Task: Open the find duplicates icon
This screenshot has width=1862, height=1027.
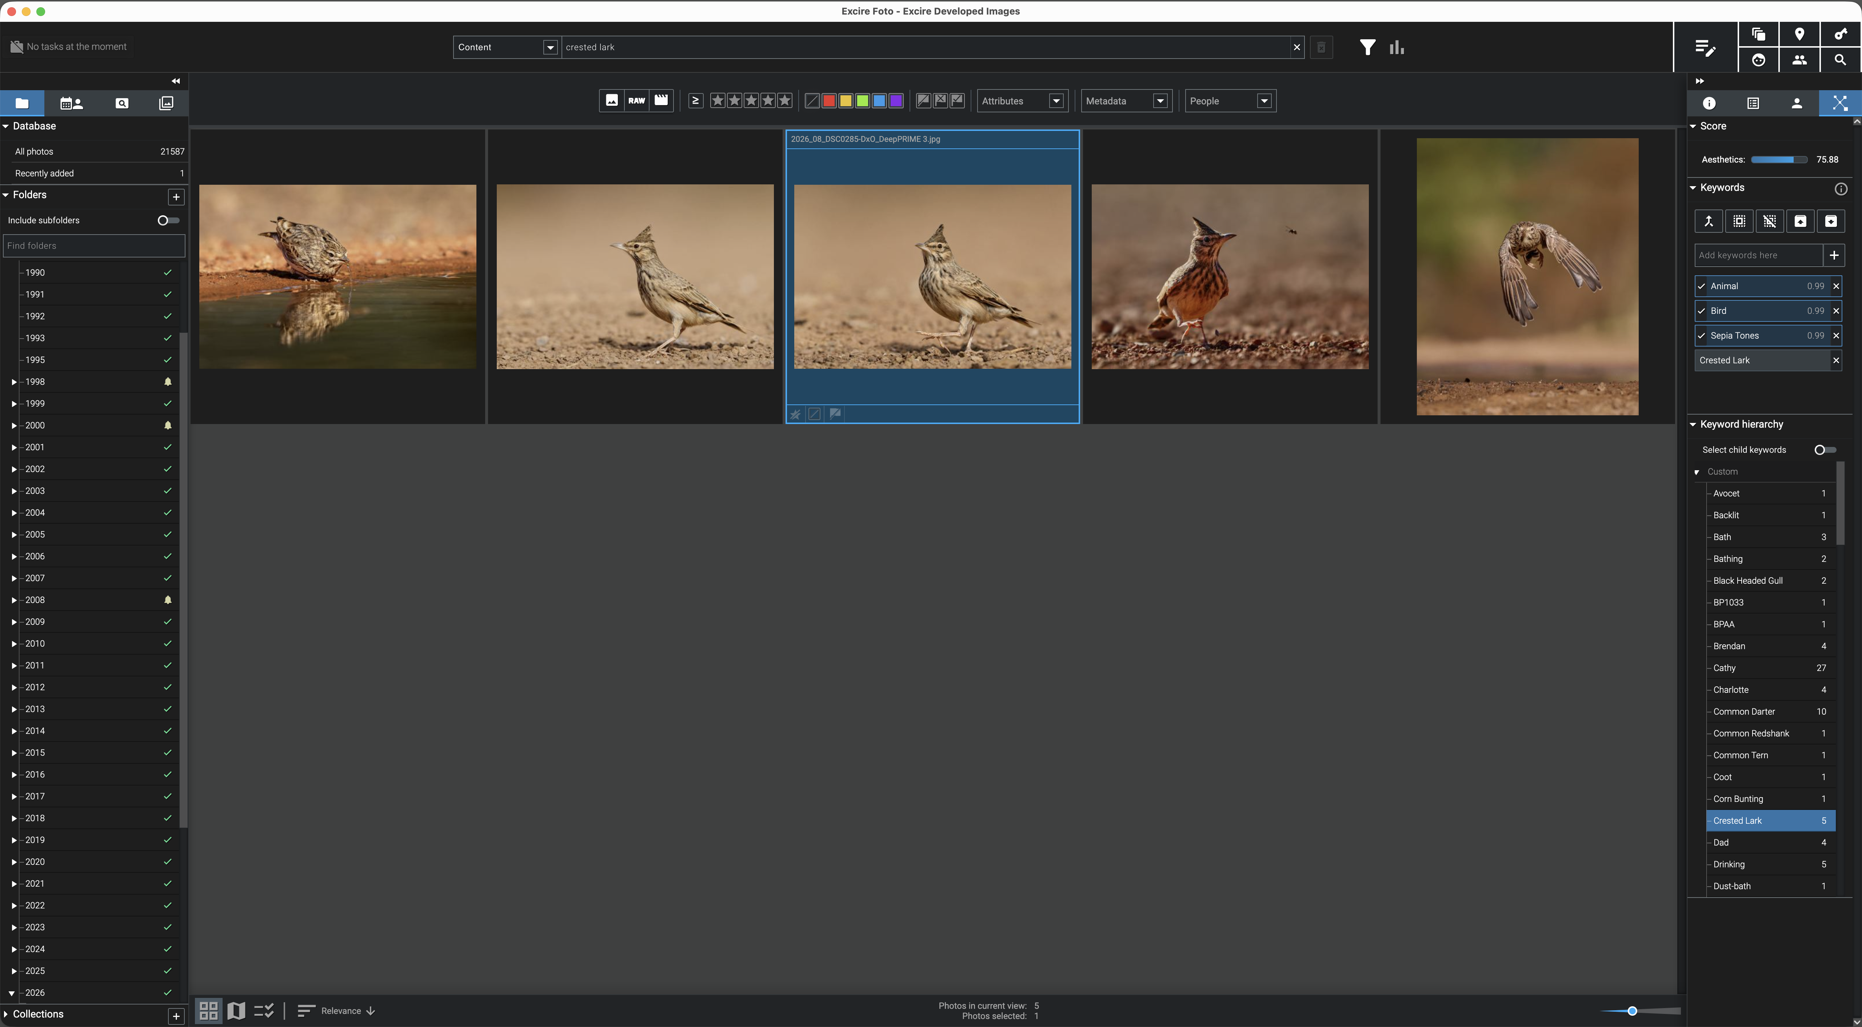Action: (x=1759, y=34)
